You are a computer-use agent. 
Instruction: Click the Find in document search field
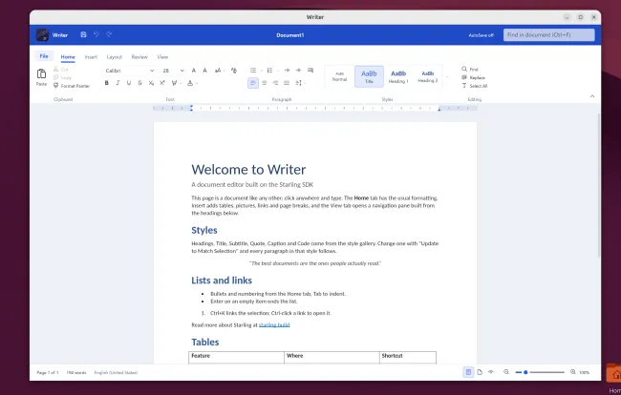tap(549, 34)
